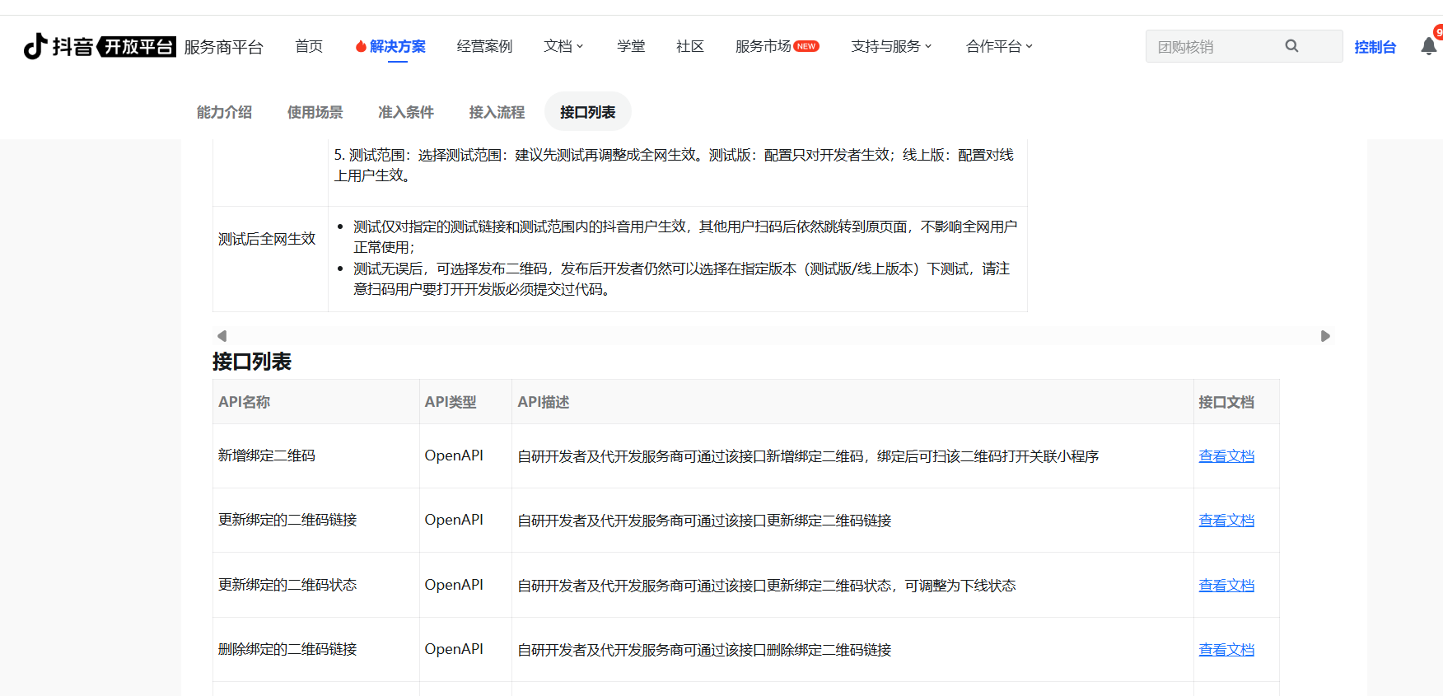Open 查看文档 for 删除绑定的二维码链接
The width and height of the screenshot is (1443, 696).
click(1226, 650)
